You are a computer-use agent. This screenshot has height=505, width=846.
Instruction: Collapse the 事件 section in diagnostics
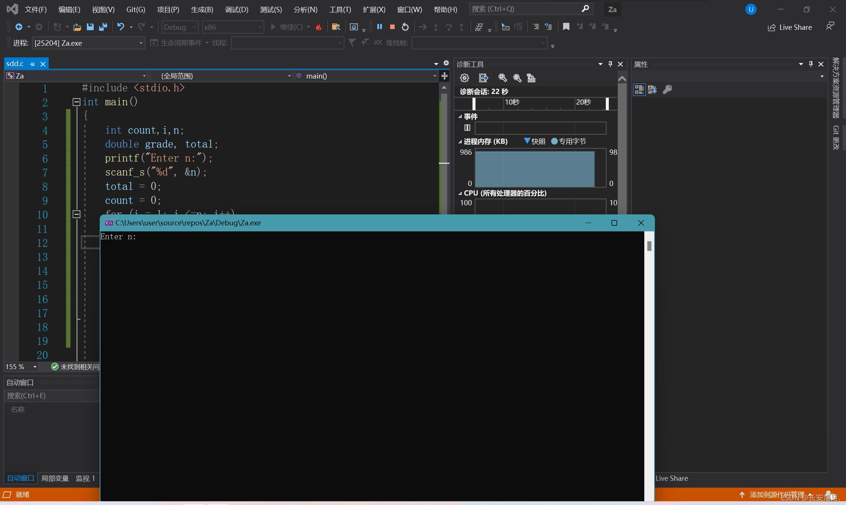[460, 117]
